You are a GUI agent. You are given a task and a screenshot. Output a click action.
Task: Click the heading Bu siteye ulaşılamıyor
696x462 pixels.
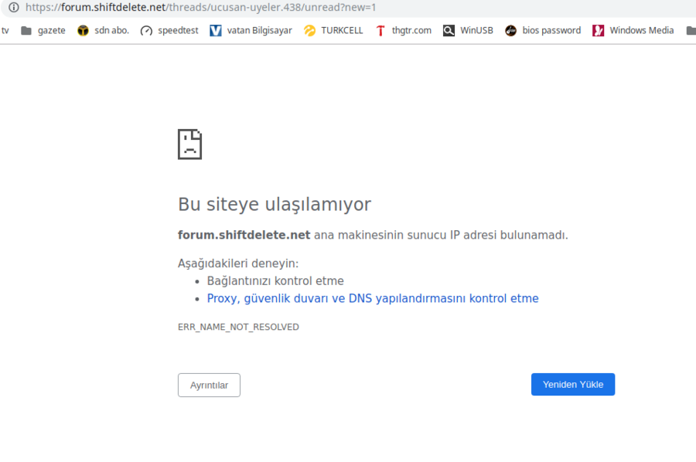[x=275, y=205]
